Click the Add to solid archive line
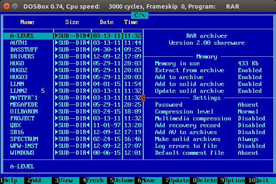 (208, 84)
